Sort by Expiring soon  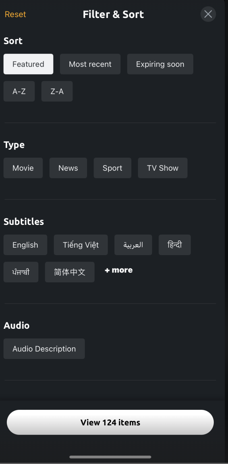coord(160,64)
